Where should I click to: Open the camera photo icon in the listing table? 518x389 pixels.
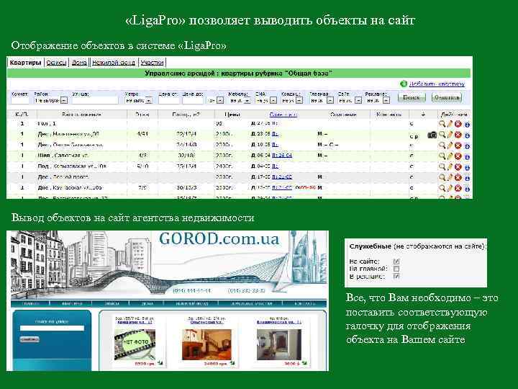click(x=432, y=135)
